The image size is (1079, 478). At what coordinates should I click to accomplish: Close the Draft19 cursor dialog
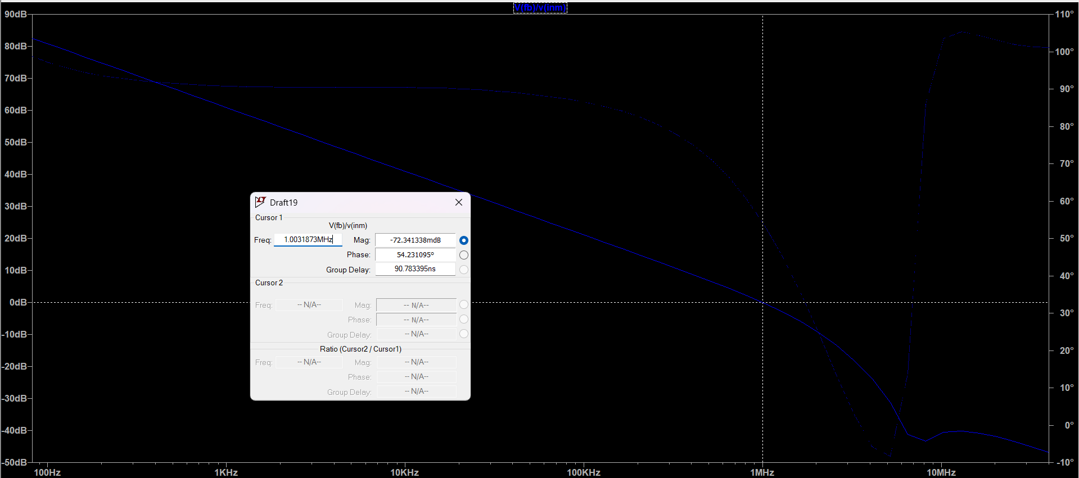(459, 202)
